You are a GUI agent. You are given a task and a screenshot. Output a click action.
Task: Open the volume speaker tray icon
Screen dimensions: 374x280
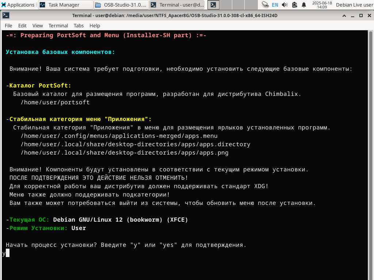285,5
